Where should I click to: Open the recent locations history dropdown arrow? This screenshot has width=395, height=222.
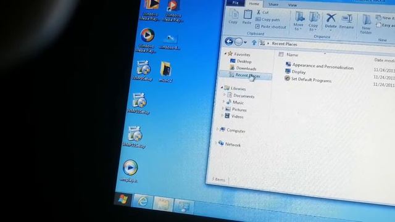tap(246, 43)
